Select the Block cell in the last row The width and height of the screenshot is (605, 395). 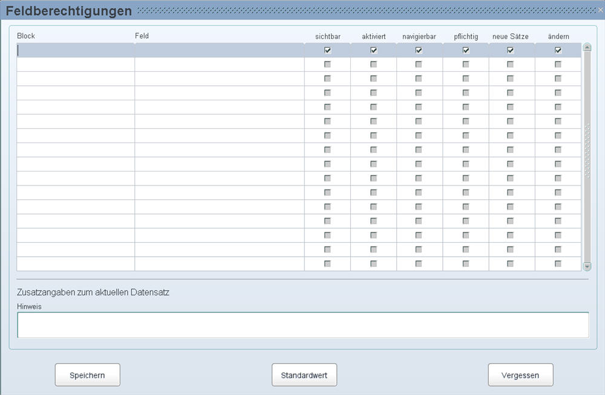click(x=76, y=264)
